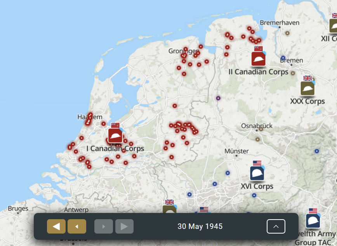Image resolution: width=337 pixels, height=246 pixels.
Task: Click the Antwerp city label
Action: click(76, 210)
